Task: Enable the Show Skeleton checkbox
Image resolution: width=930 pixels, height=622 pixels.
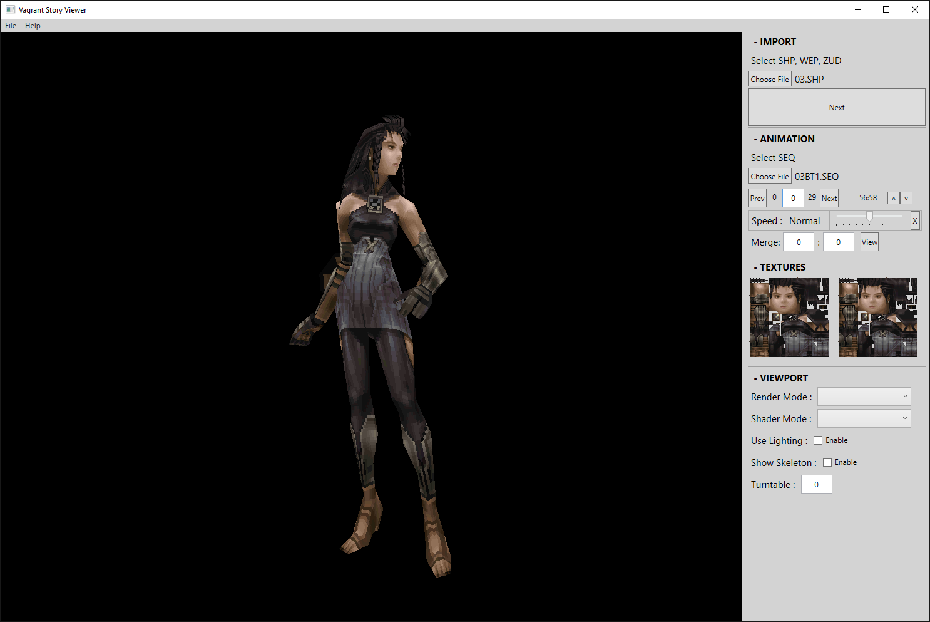Action: (827, 462)
